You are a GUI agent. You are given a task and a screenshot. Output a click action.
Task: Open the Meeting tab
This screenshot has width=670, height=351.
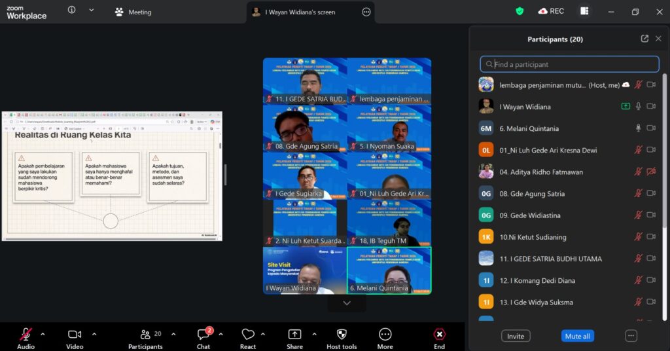coord(133,12)
